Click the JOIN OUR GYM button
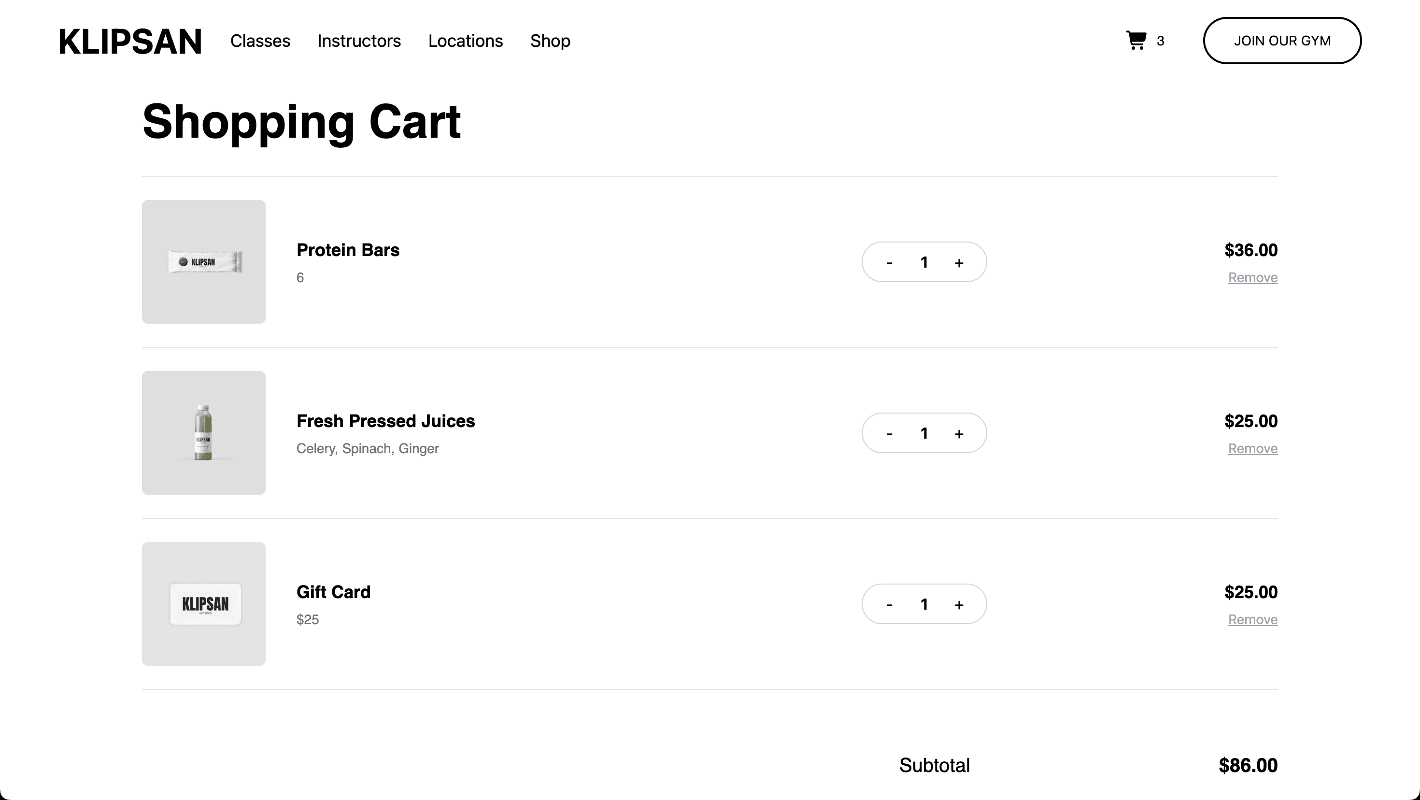 click(x=1282, y=40)
